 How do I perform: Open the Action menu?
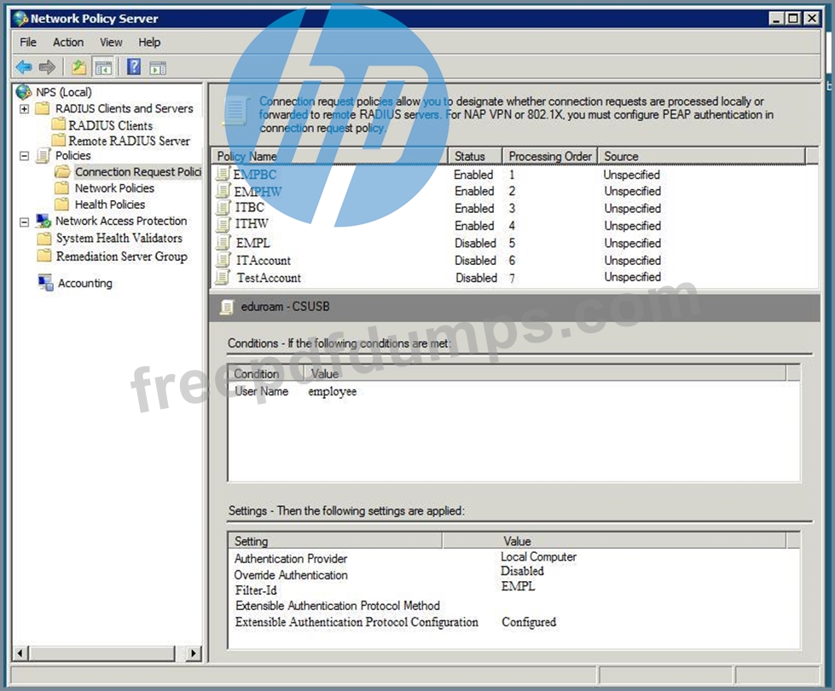68,42
